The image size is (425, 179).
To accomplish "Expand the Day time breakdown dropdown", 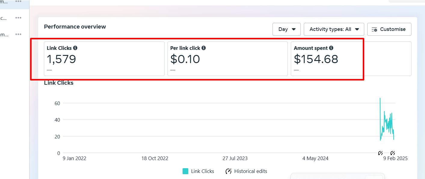I will (x=287, y=29).
